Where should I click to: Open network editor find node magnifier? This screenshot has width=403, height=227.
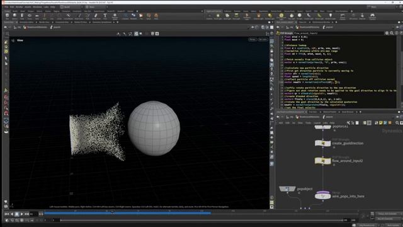[x=397, y=123]
